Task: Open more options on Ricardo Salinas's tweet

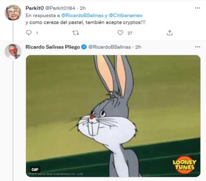Action: 197,47
